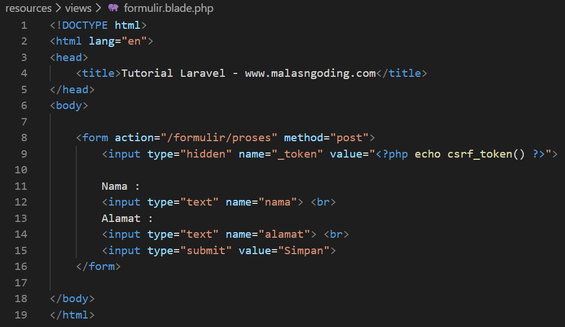The width and height of the screenshot is (565, 327).
Task: Click the opening <body> tag
Action: click(x=69, y=106)
